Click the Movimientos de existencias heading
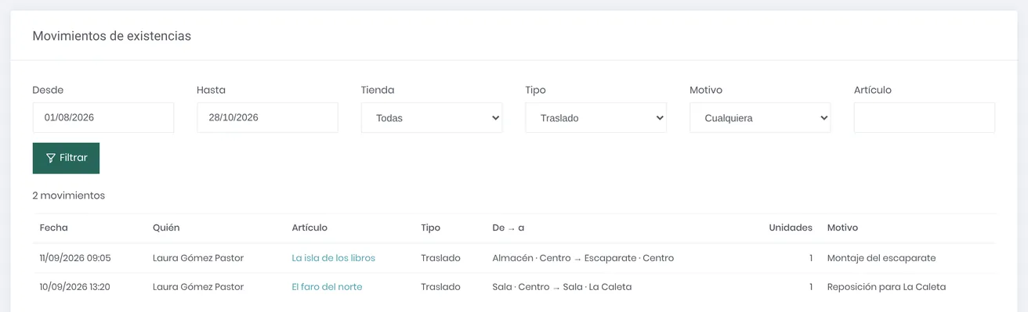This screenshot has width=1028, height=312. point(112,36)
